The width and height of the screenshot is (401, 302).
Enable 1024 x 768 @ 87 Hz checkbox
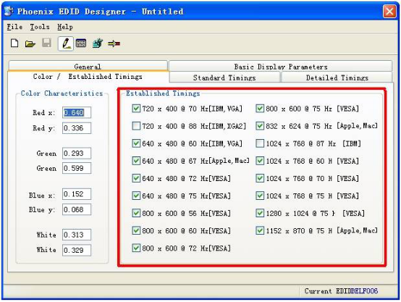[x=260, y=143]
